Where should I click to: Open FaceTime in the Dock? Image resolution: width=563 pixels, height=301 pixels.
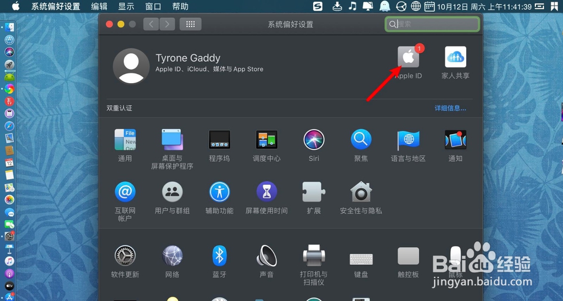coord(10,225)
